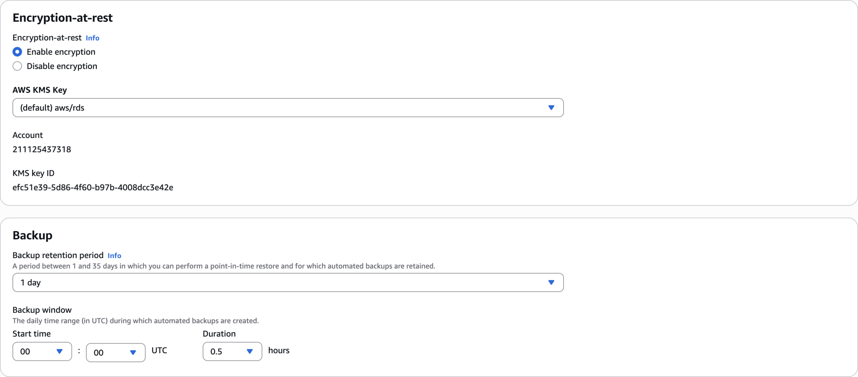Select the Disable encryption radio button
The image size is (858, 377).
17,66
